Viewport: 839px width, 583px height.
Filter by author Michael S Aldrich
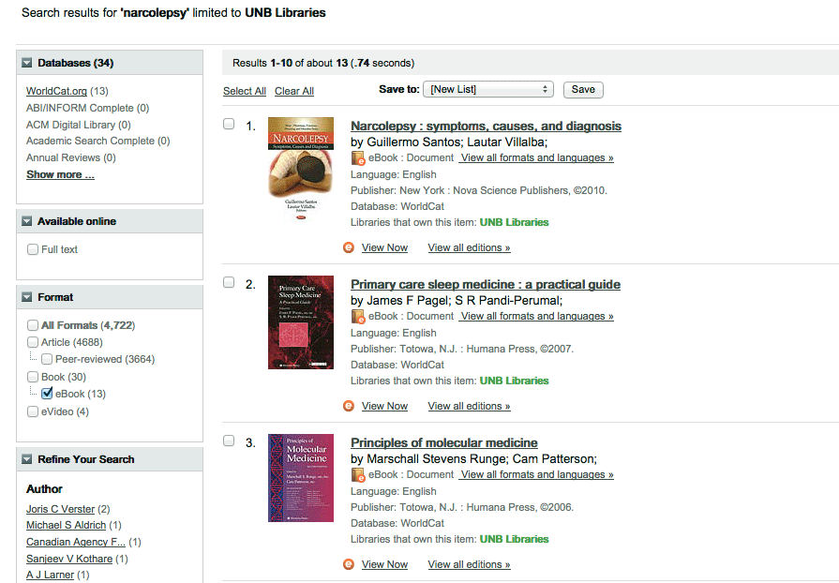point(67,525)
